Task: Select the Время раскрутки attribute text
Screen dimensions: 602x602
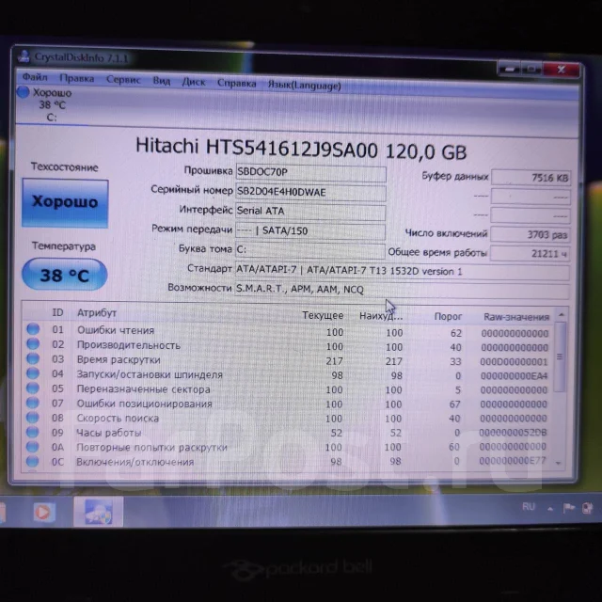Action: [119, 359]
